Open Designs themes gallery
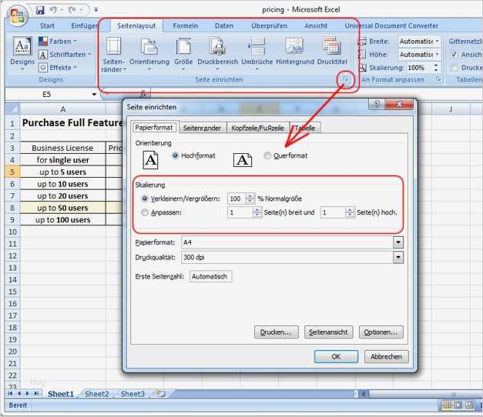 (22, 54)
